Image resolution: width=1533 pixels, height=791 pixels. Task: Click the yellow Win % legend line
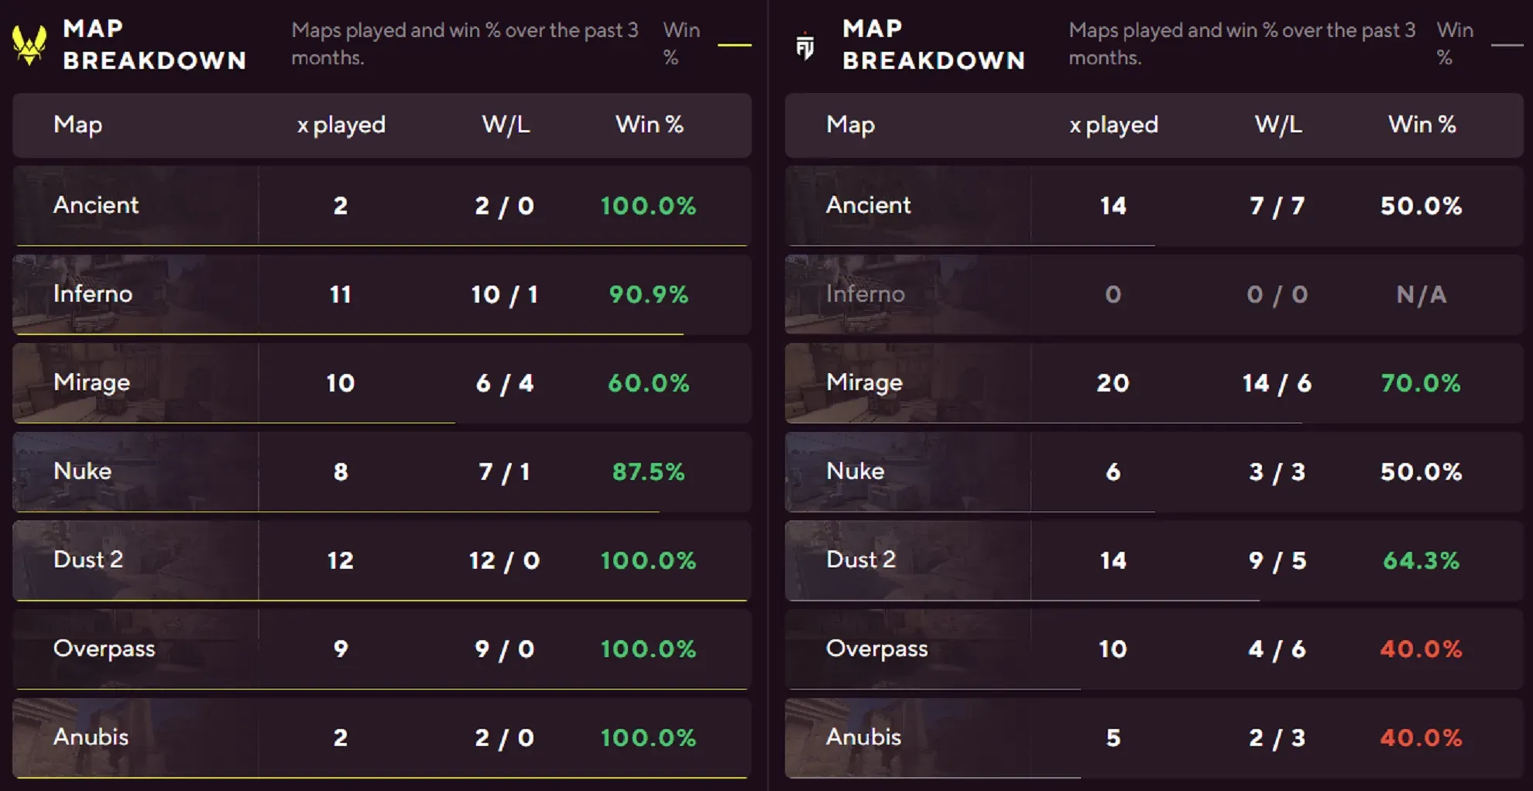[734, 46]
